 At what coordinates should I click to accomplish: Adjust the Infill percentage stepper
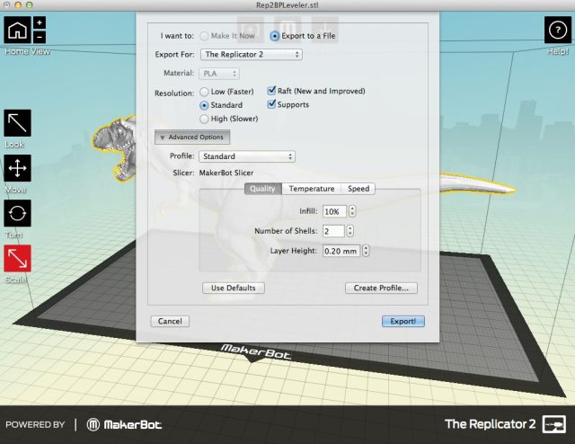[352, 211]
